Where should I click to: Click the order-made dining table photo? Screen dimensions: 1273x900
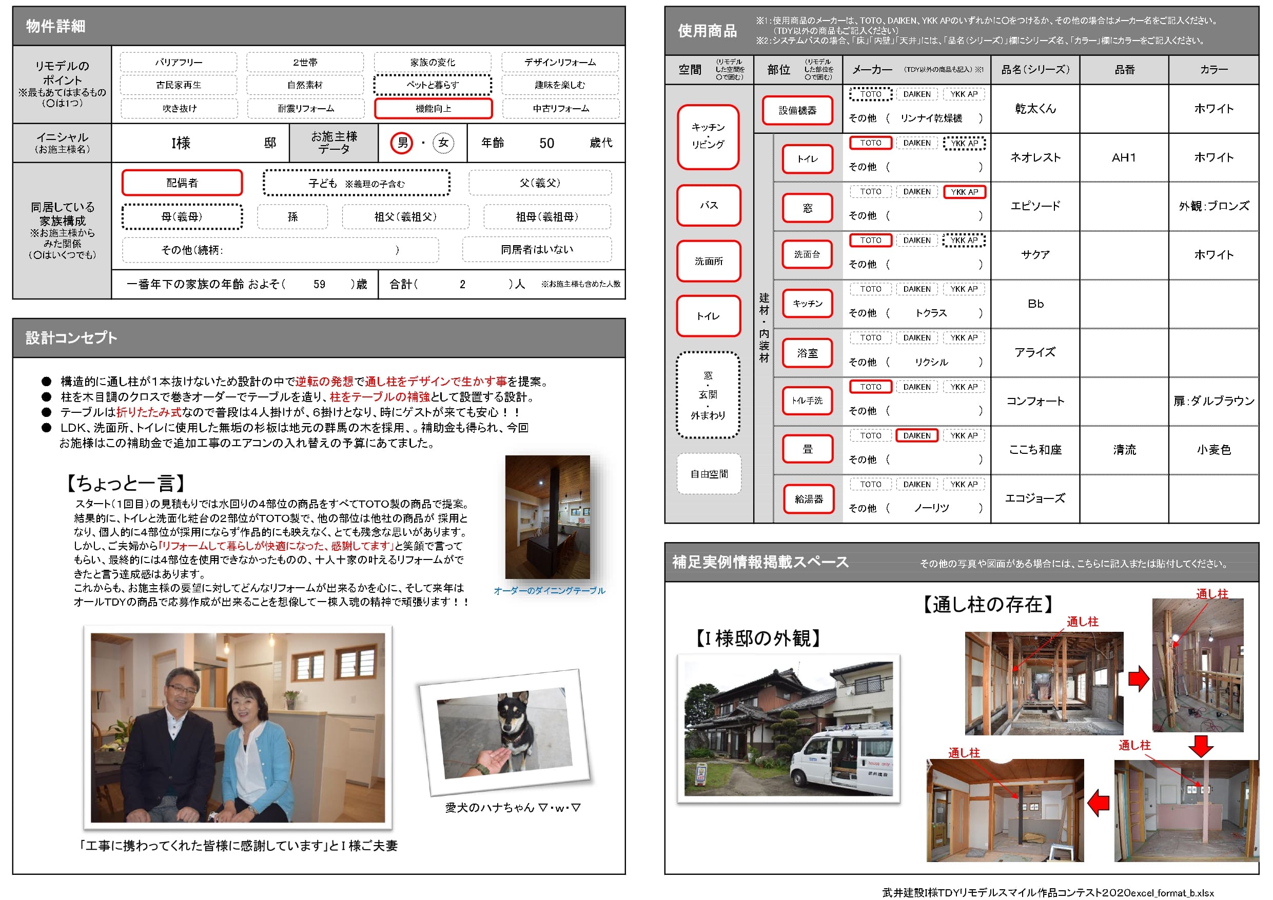pos(547,516)
